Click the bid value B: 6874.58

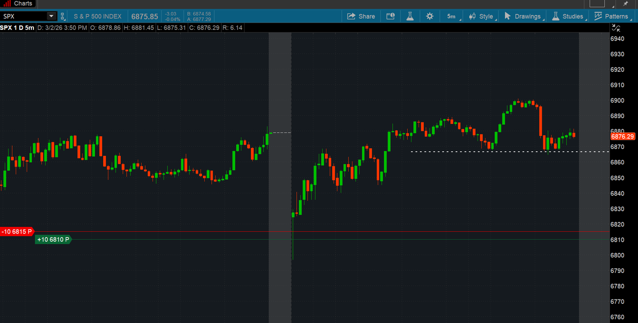(199, 13)
